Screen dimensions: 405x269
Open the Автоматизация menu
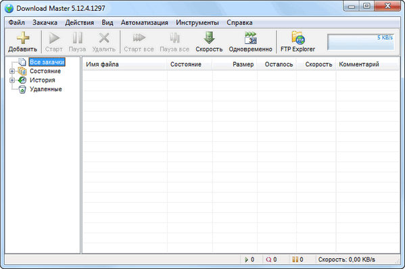[145, 23]
